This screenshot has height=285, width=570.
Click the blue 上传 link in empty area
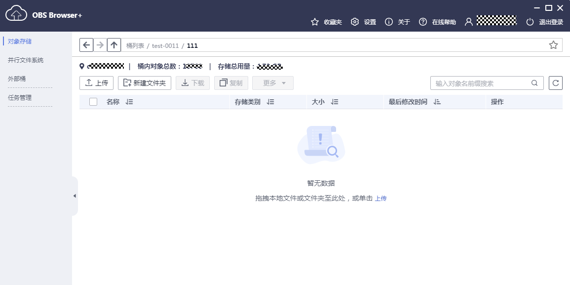coord(380,198)
